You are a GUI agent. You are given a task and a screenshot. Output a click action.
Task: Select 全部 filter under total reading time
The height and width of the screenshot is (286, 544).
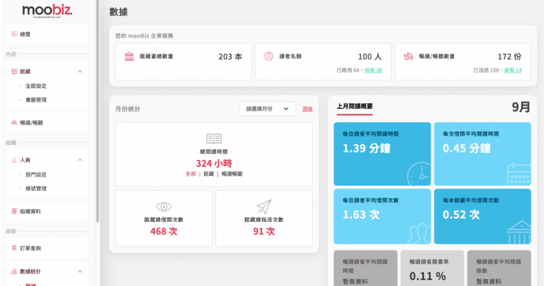(191, 174)
